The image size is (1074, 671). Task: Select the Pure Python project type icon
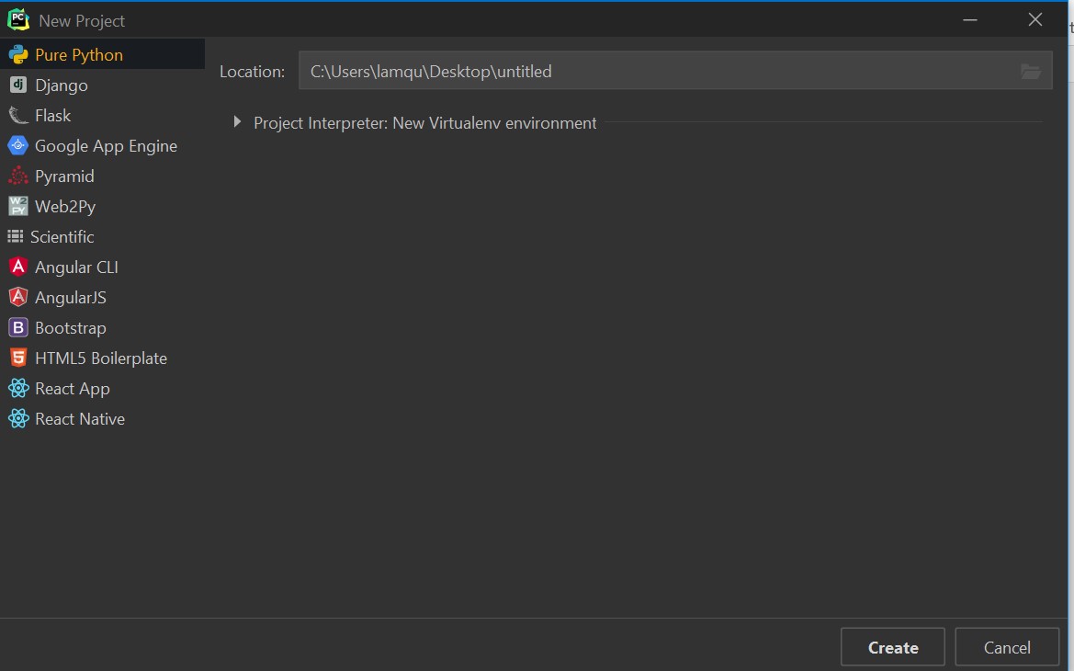point(18,54)
